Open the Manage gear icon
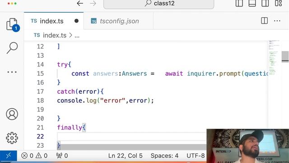This screenshot has height=163, width=289. point(12,138)
